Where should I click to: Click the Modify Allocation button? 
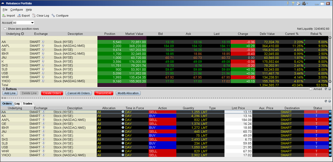tap(128, 93)
